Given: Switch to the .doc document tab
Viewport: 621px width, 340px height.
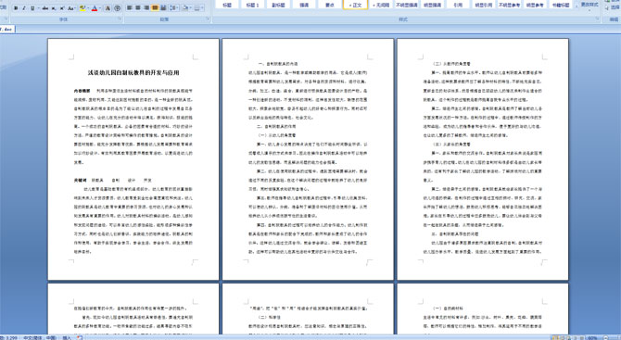Looking at the screenshot, I should tap(6, 29).
